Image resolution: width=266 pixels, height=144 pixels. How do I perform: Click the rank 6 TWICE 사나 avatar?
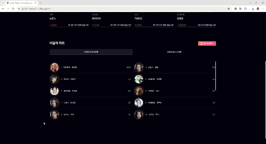tap(139, 91)
